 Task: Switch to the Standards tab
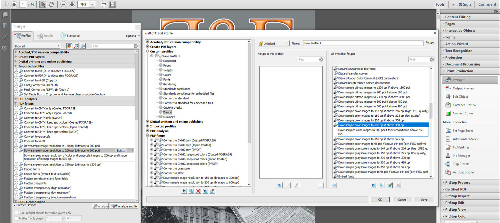click(x=70, y=36)
